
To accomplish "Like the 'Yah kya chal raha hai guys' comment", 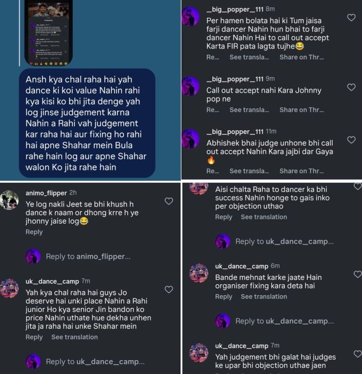I will (x=169, y=289).
